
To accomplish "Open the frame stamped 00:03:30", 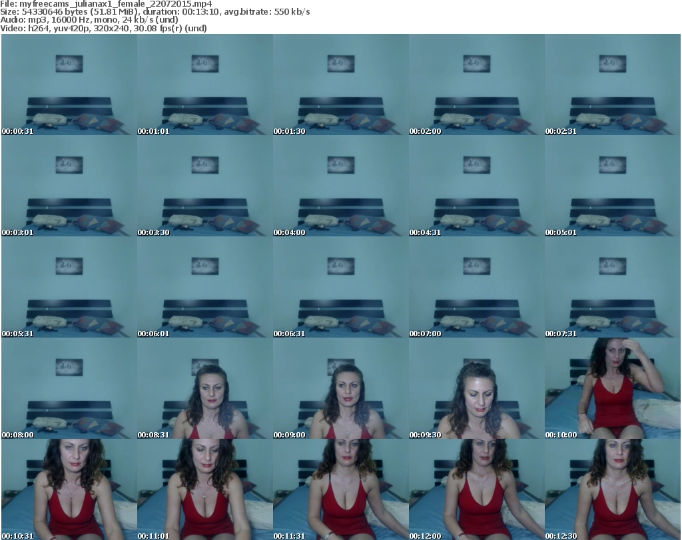I will coord(205,186).
